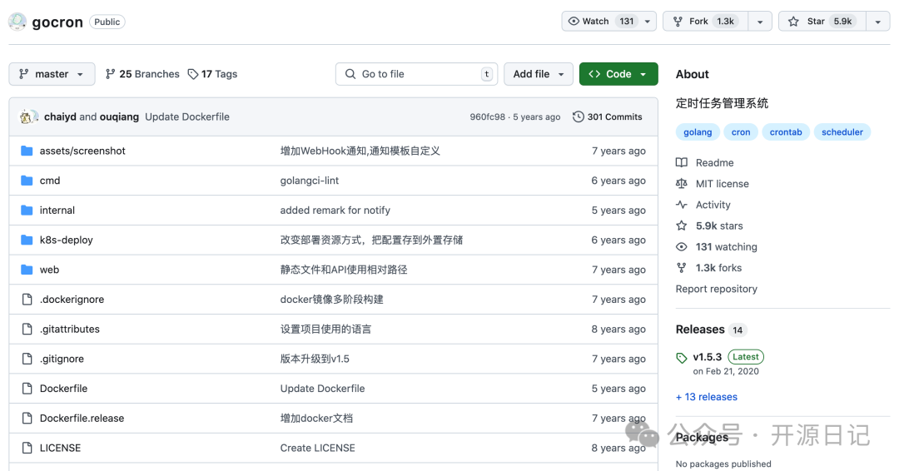
Task: Click the Report repository link
Action: click(716, 289)
